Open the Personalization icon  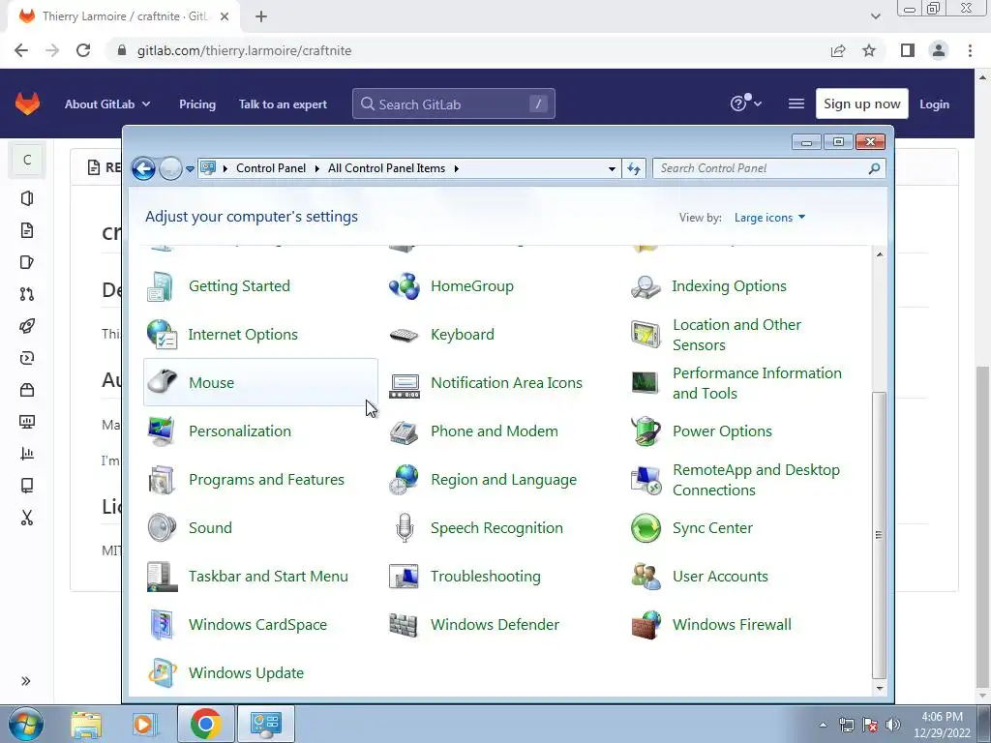point(162,431)
